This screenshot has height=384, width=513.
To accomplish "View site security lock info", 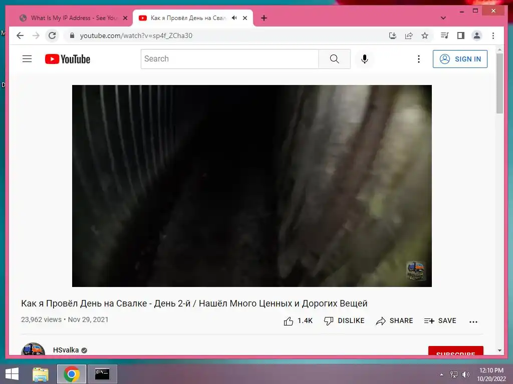I will [x=72, y=35].
